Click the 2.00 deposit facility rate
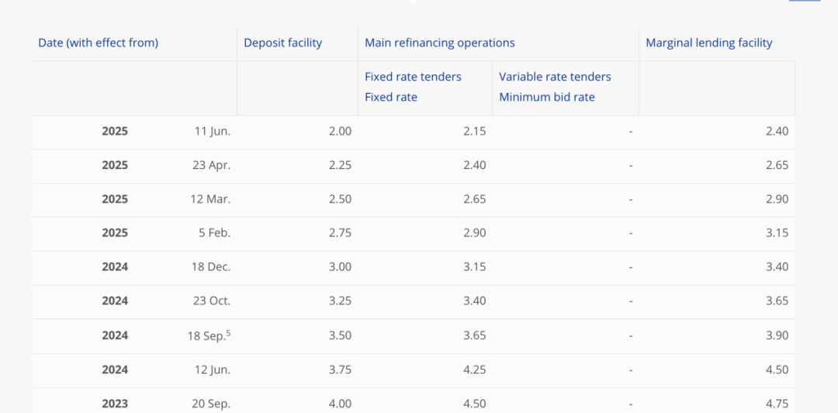Image resolution: width=838 pixels, height=413 pixels. (x=340, y=131)
